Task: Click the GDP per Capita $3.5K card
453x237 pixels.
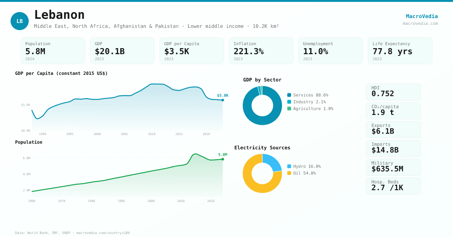Action: [192, 51]
